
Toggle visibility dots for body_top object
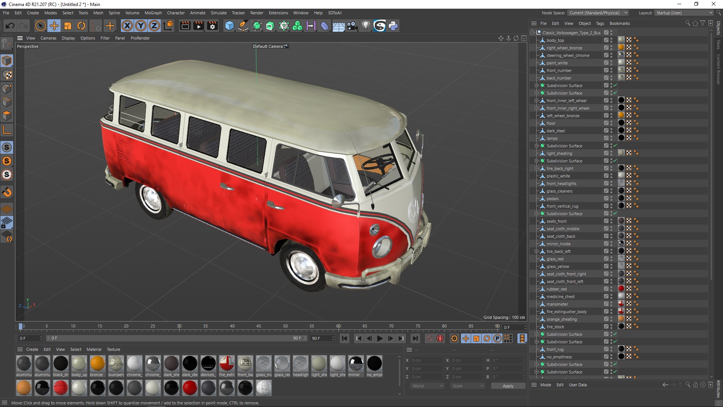[x=611, y=40]
